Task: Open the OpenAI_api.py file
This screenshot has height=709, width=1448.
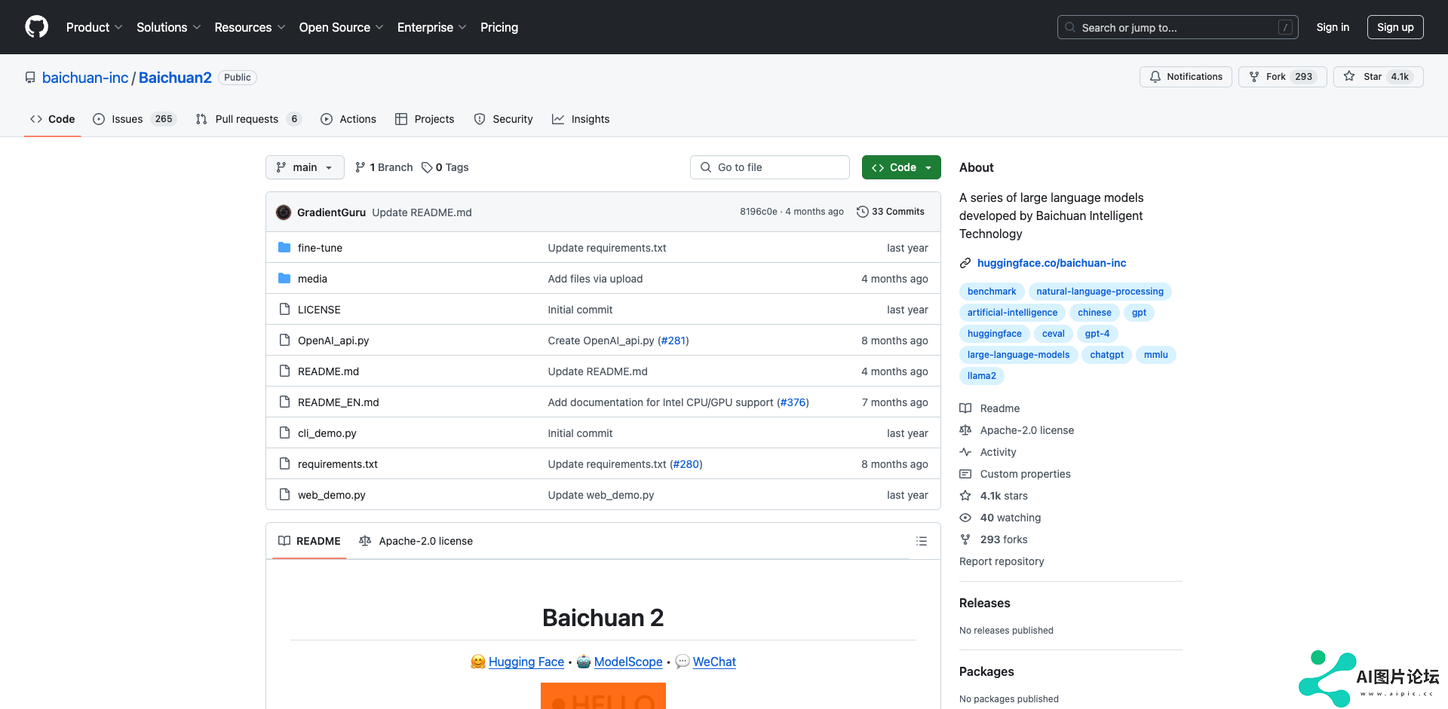Action: tap(333, 341)
